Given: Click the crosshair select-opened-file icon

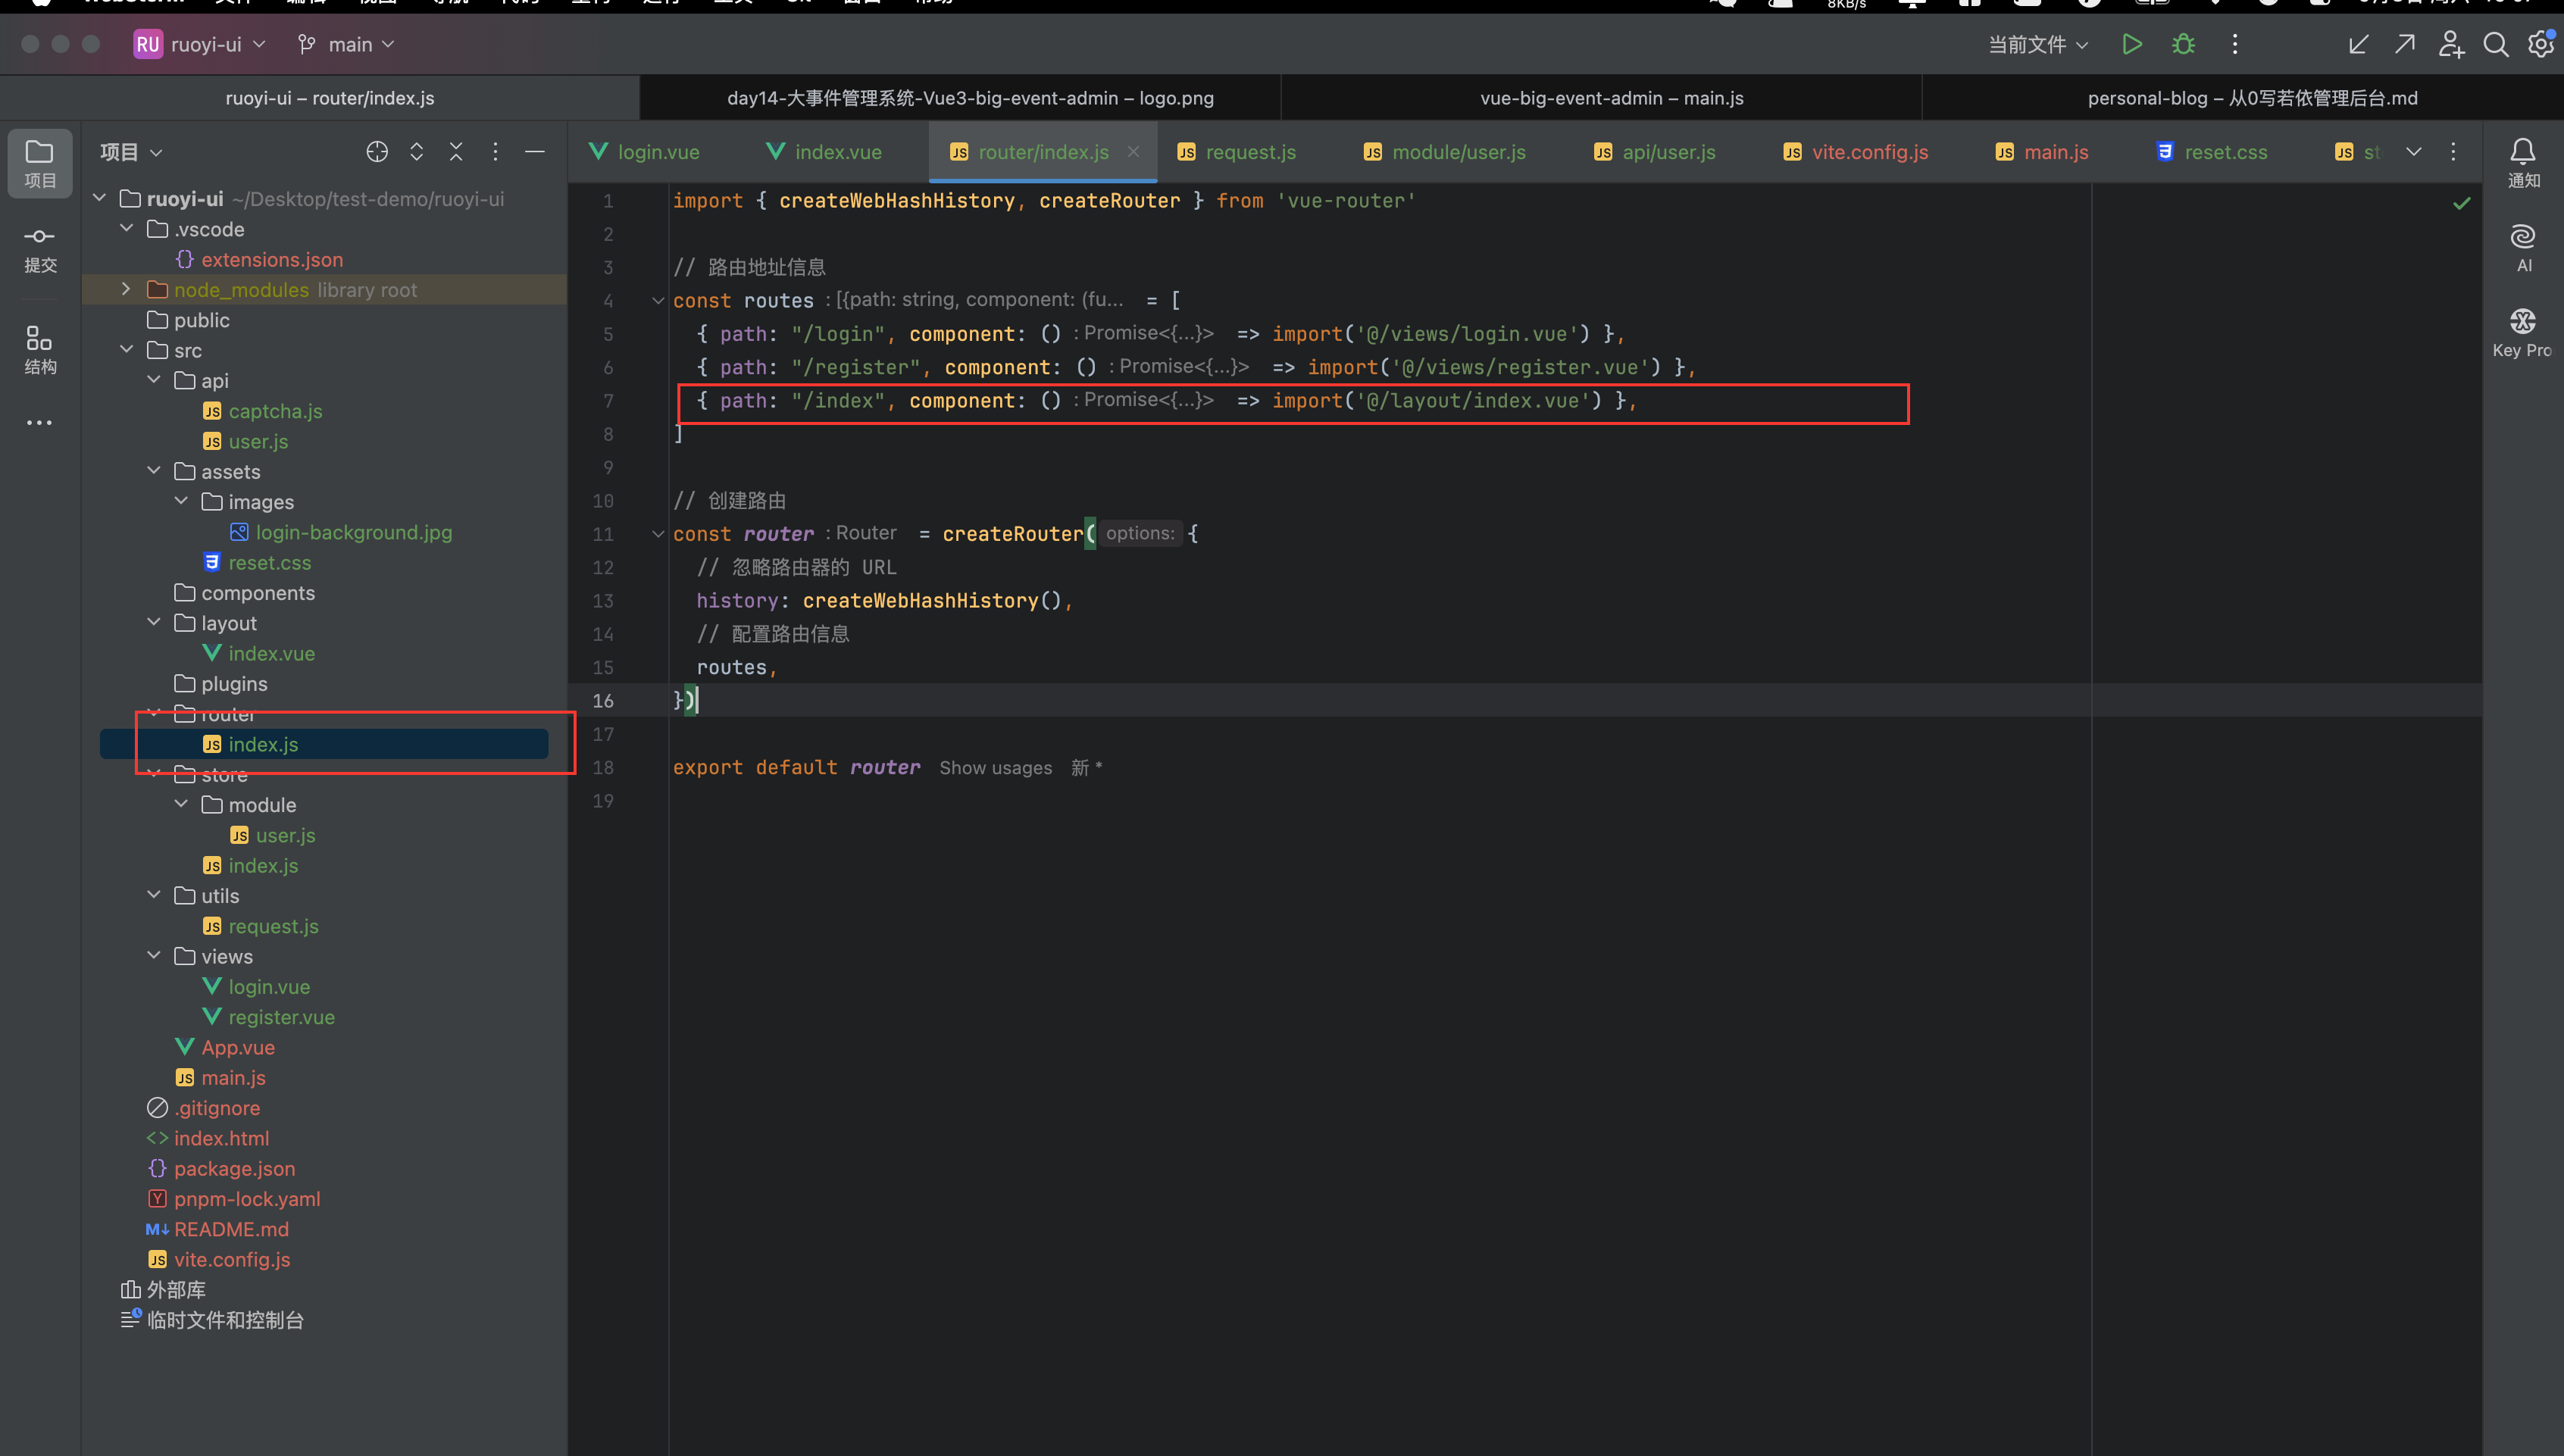Looking at the screenshot, I should (x=377, y=152).
